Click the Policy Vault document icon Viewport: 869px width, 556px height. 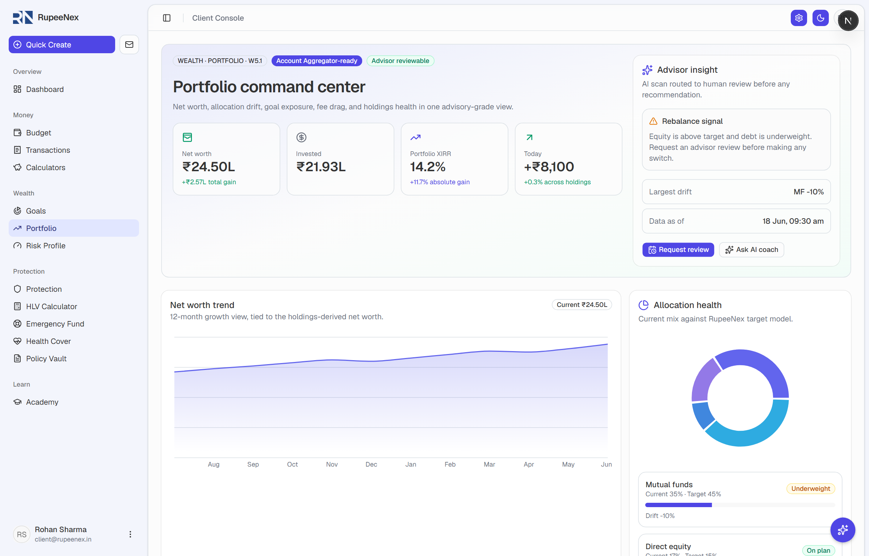[17, 358]
